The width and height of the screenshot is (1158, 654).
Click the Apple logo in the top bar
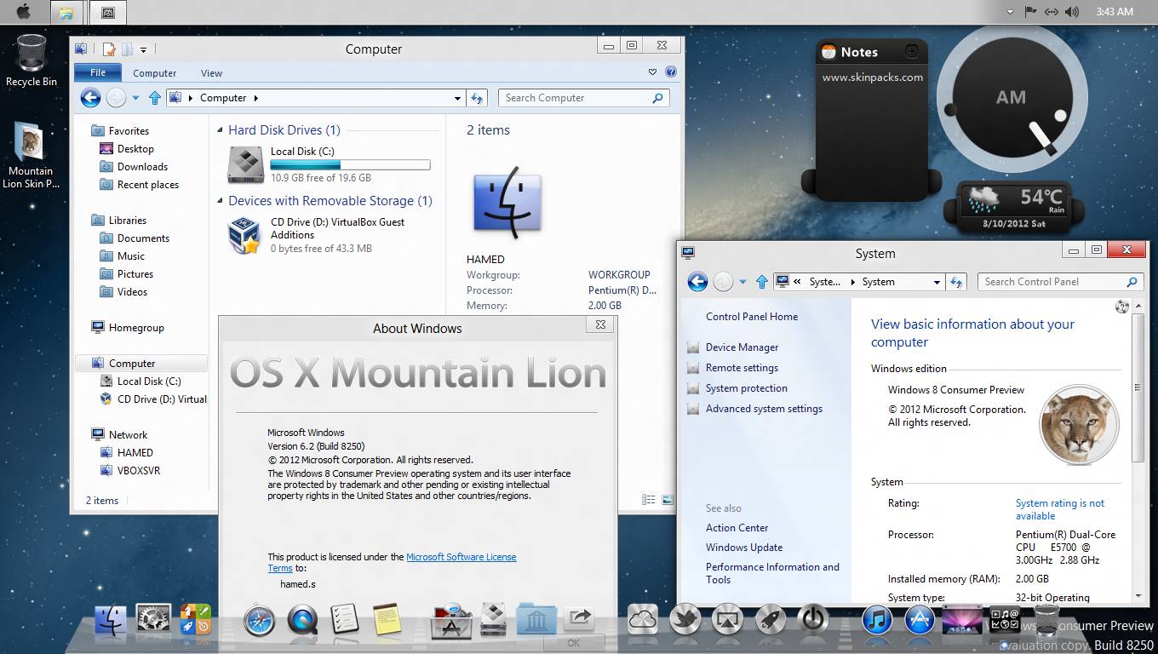tap(24, 12)
